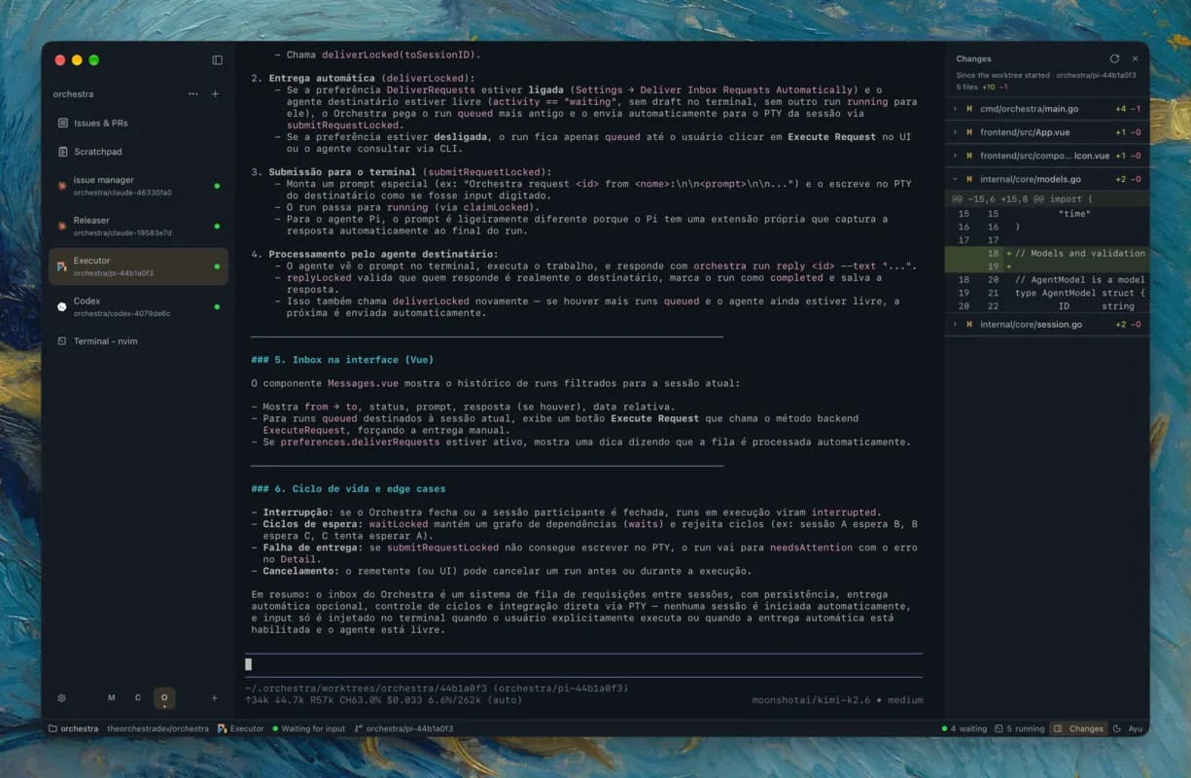Viewport: 1191px width, 778px height.
Task: Open the Scratchpad item
Action: pos(138,152)
